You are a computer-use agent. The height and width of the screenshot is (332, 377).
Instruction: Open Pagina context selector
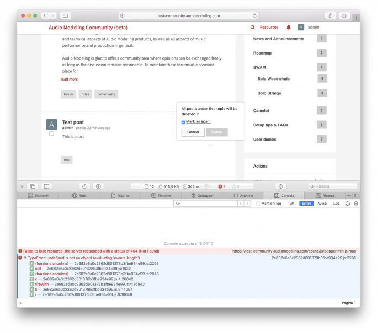[349, 303]
